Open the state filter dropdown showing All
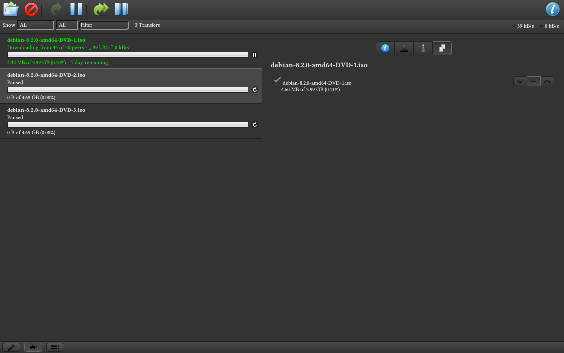 tap(35, 25)
